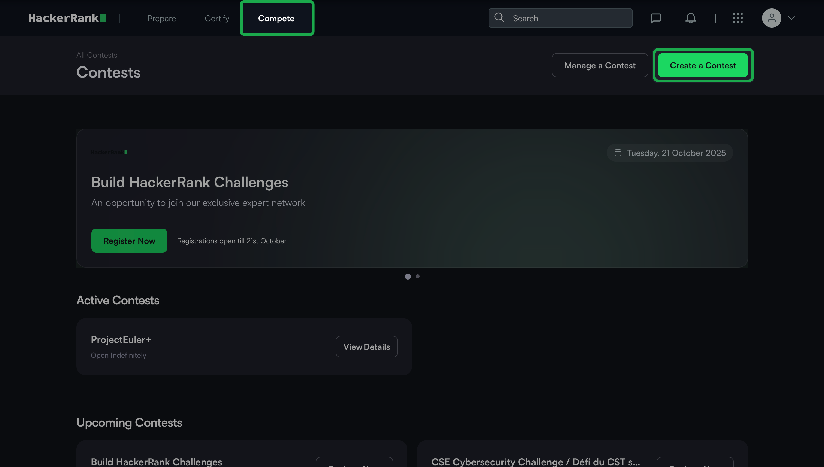This screenshot has height=467, width=824.
Task: Expand the profile dropdown chevron
Action: [792, 18]
